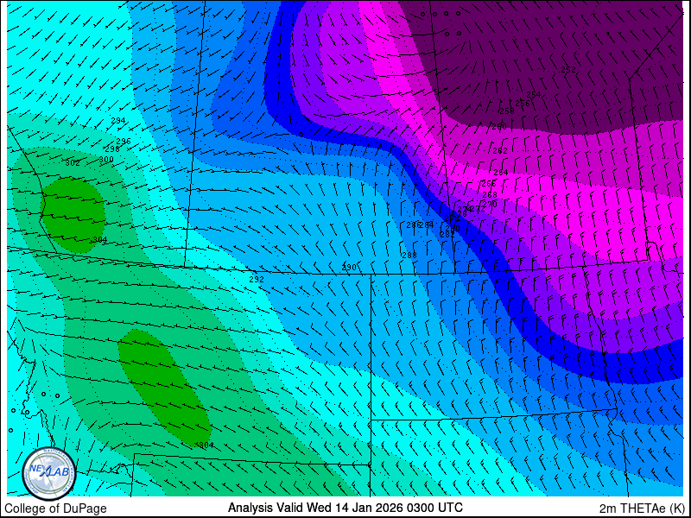Select the 260 contour label

point(499,126)
